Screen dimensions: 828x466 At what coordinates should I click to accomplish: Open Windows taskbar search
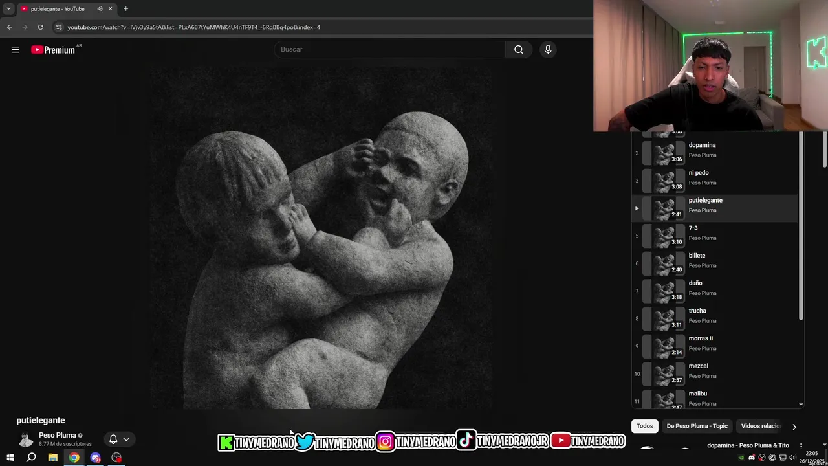pyautogui.click(x=31, y=458)
